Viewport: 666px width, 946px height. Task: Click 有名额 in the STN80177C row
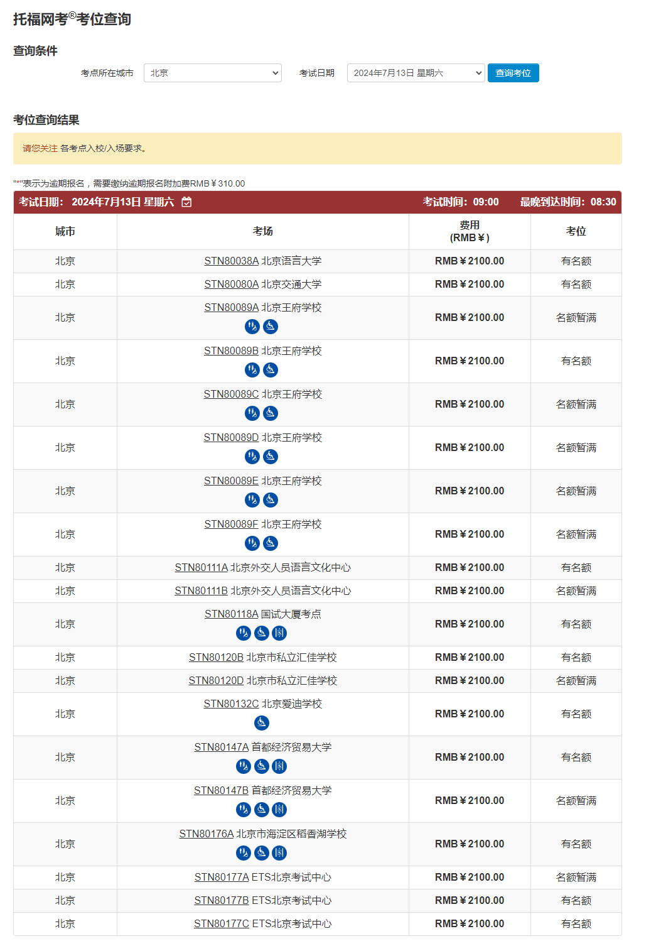tap(576, 924)
